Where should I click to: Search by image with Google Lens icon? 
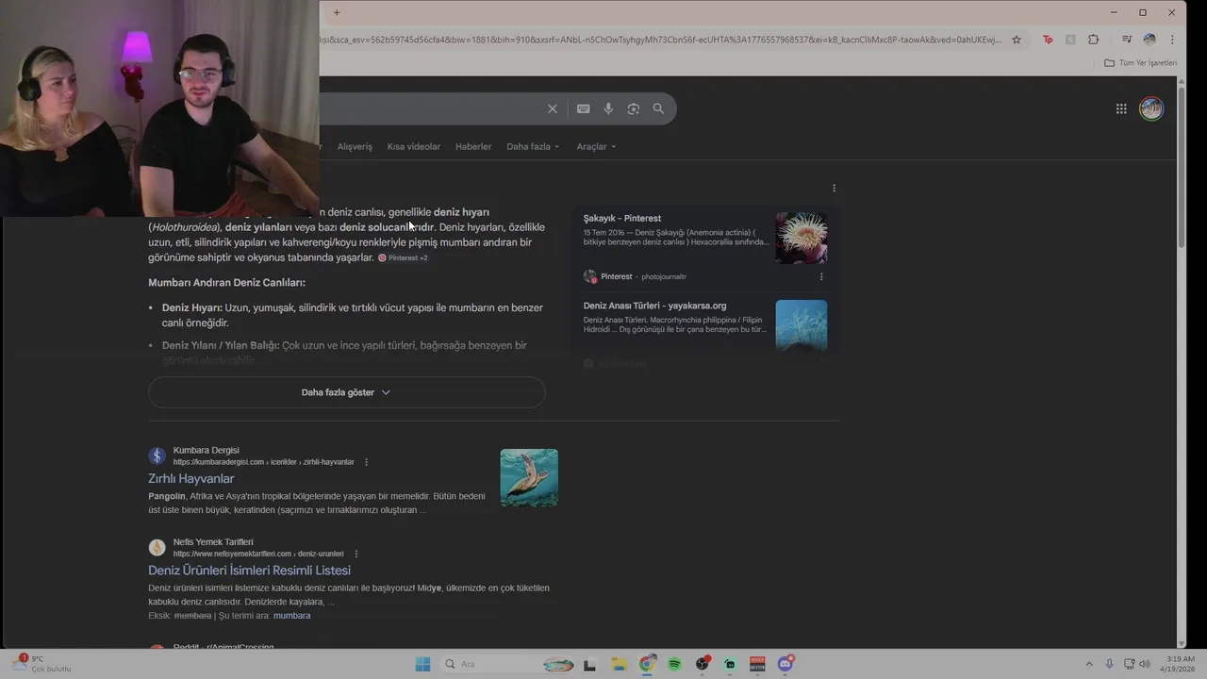pyautogui.click(x=634, y=108)
